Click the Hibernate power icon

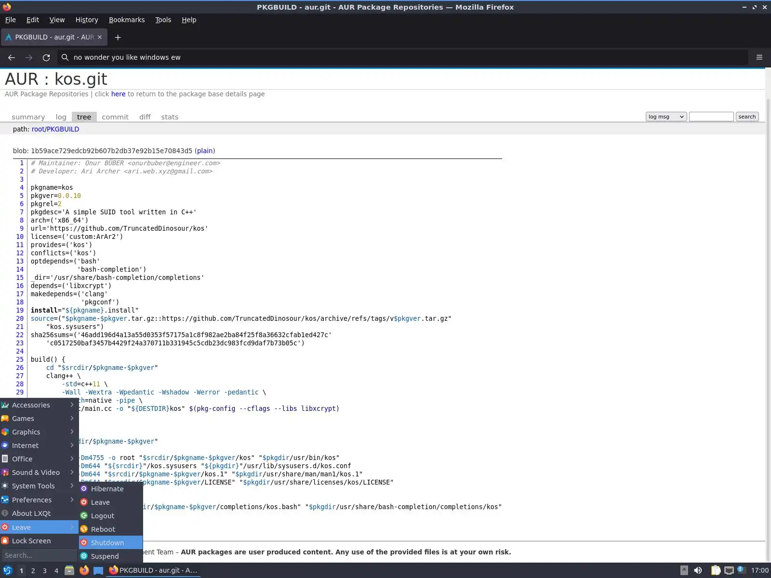click(x=84, y=488)
